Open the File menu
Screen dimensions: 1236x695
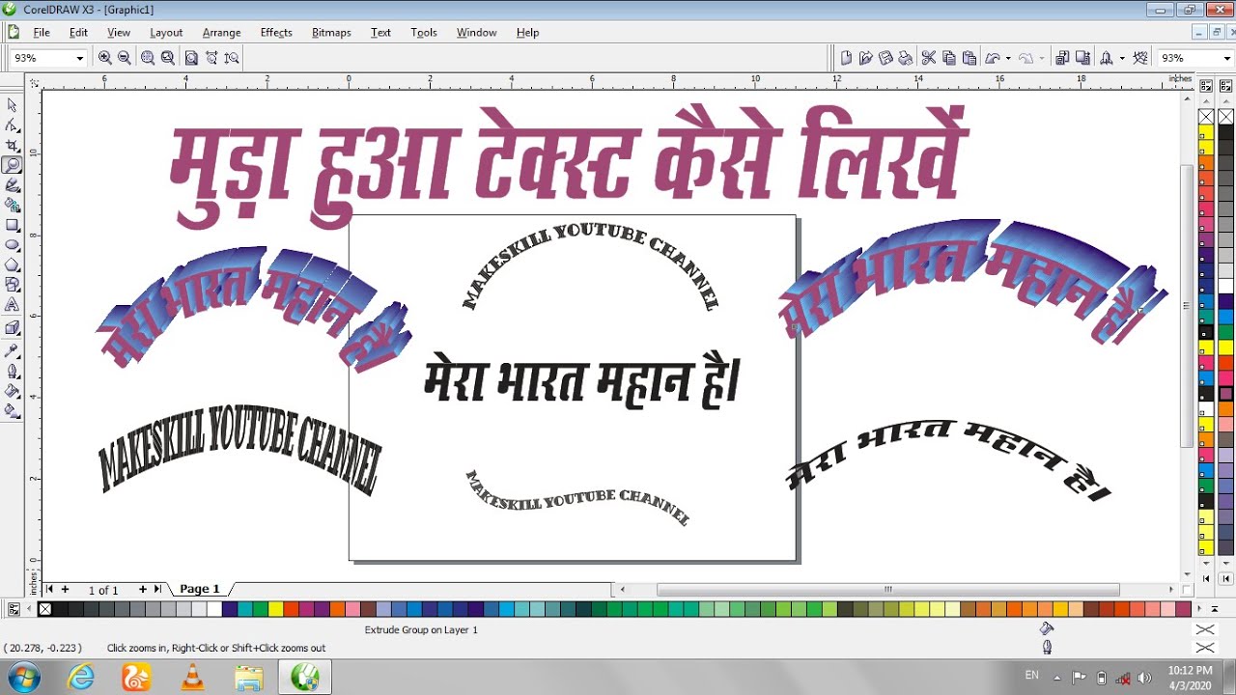(x=42, y=32)
